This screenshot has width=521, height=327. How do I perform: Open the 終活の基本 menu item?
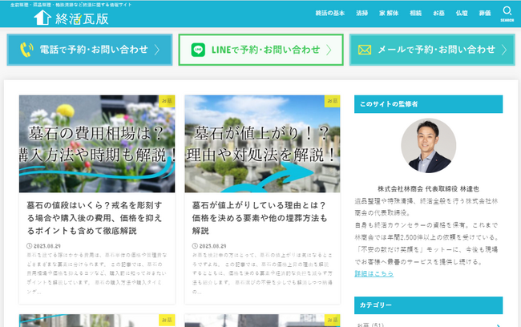point(329,14)
